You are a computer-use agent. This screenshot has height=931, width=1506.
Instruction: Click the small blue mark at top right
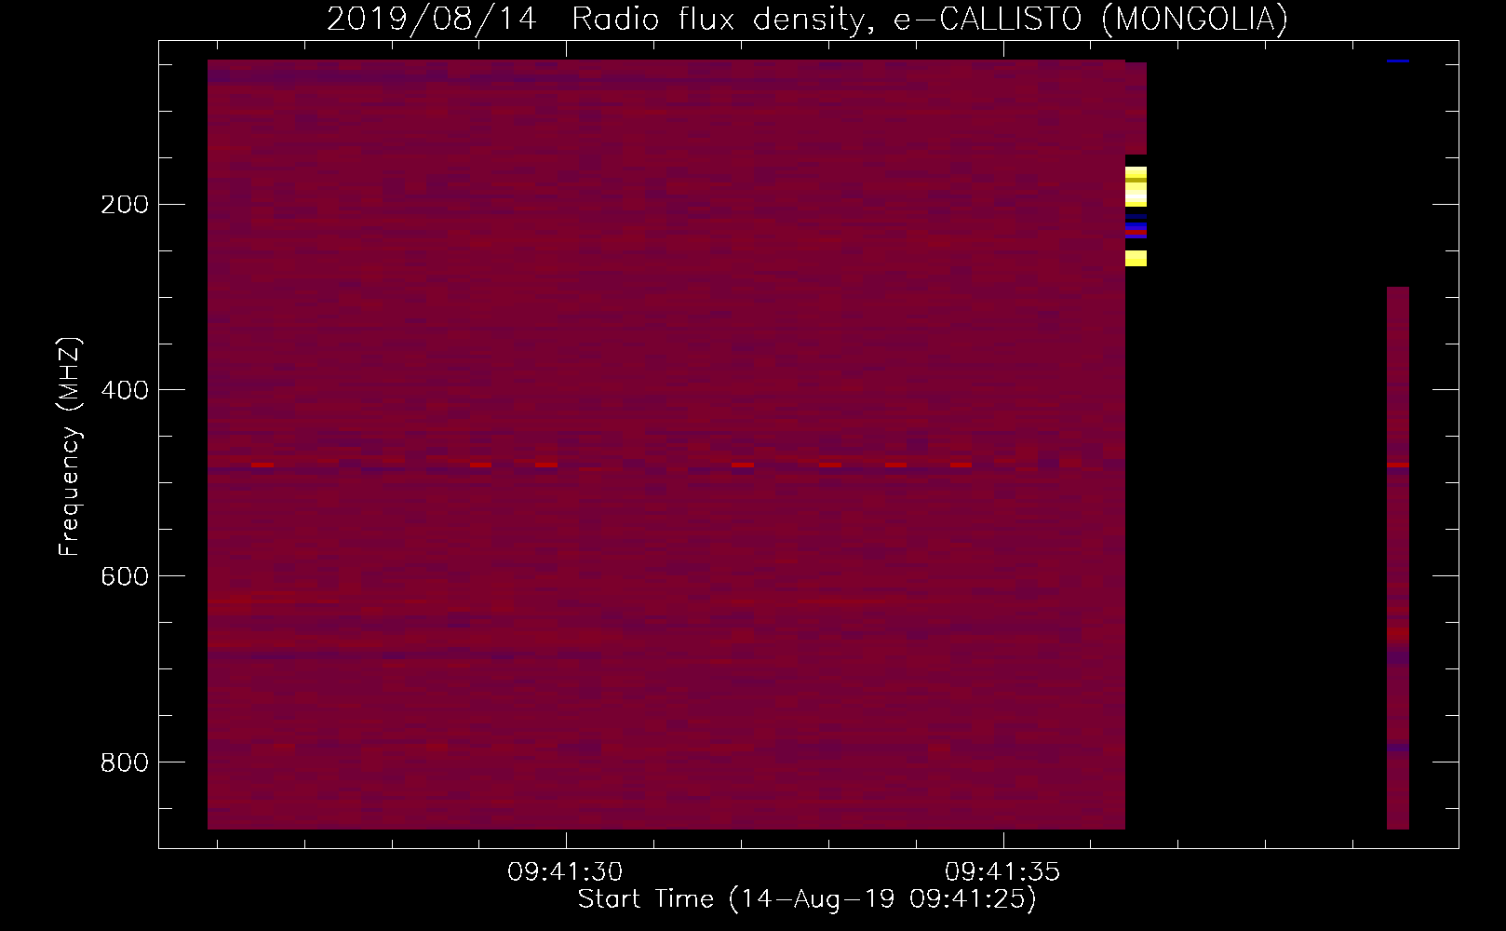pos(1397,61)
